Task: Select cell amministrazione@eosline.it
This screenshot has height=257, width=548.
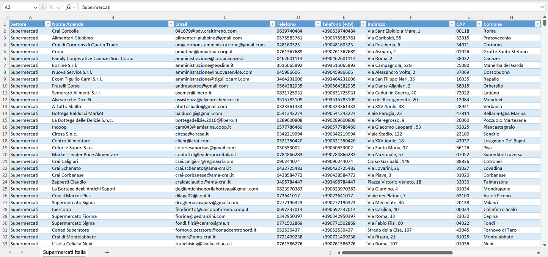Action: pyautogui.click(x=225, y=65)
